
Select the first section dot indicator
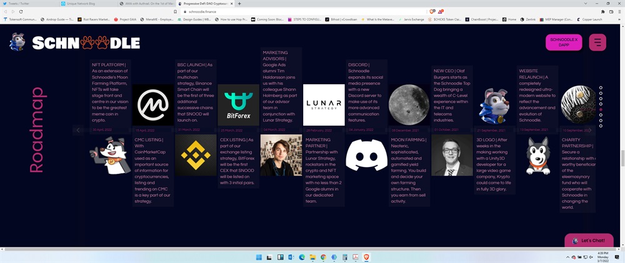(x=601, y=88)
